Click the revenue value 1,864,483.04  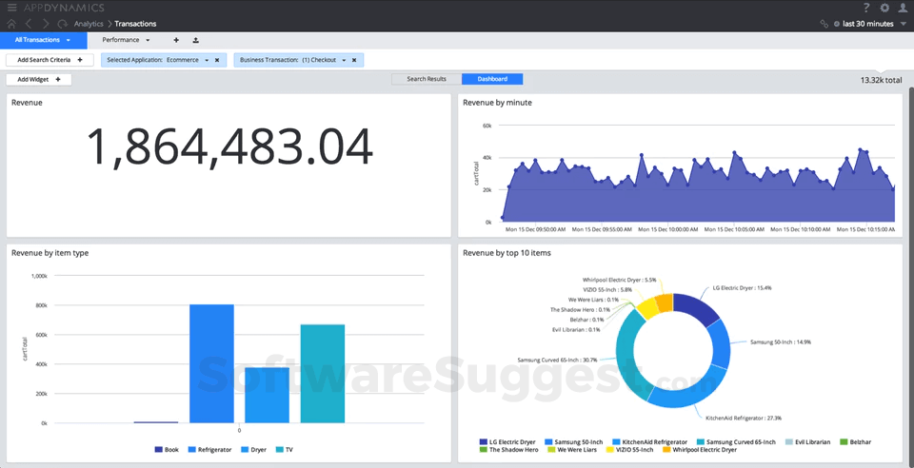tap(229, 146)
